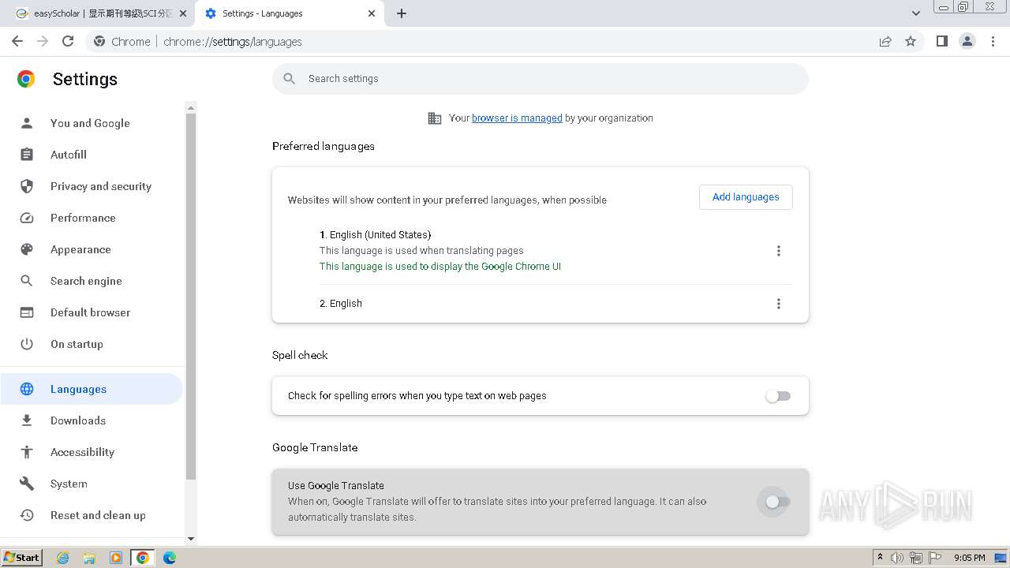This screenshot has width=1010, height=568.
Task: Bookmark this tab with the star icon
Action: click(911, 41)
